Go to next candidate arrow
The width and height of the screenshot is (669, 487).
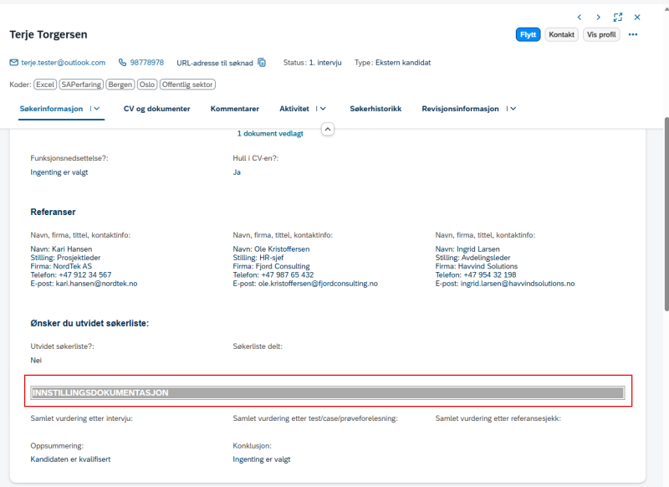click(x=598, y=17)
